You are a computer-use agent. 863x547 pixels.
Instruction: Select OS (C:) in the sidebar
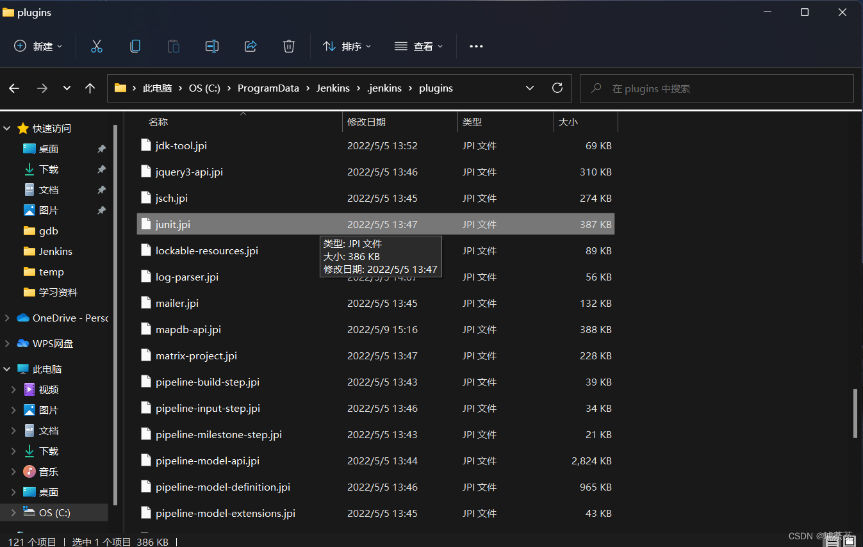click(x=54, y=512)
